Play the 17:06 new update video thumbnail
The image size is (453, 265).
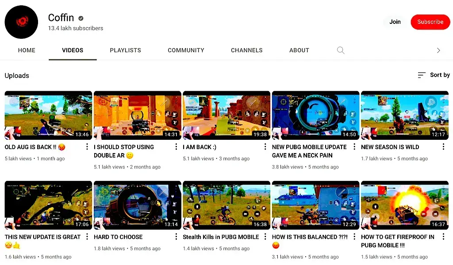[x=48, y=205]
